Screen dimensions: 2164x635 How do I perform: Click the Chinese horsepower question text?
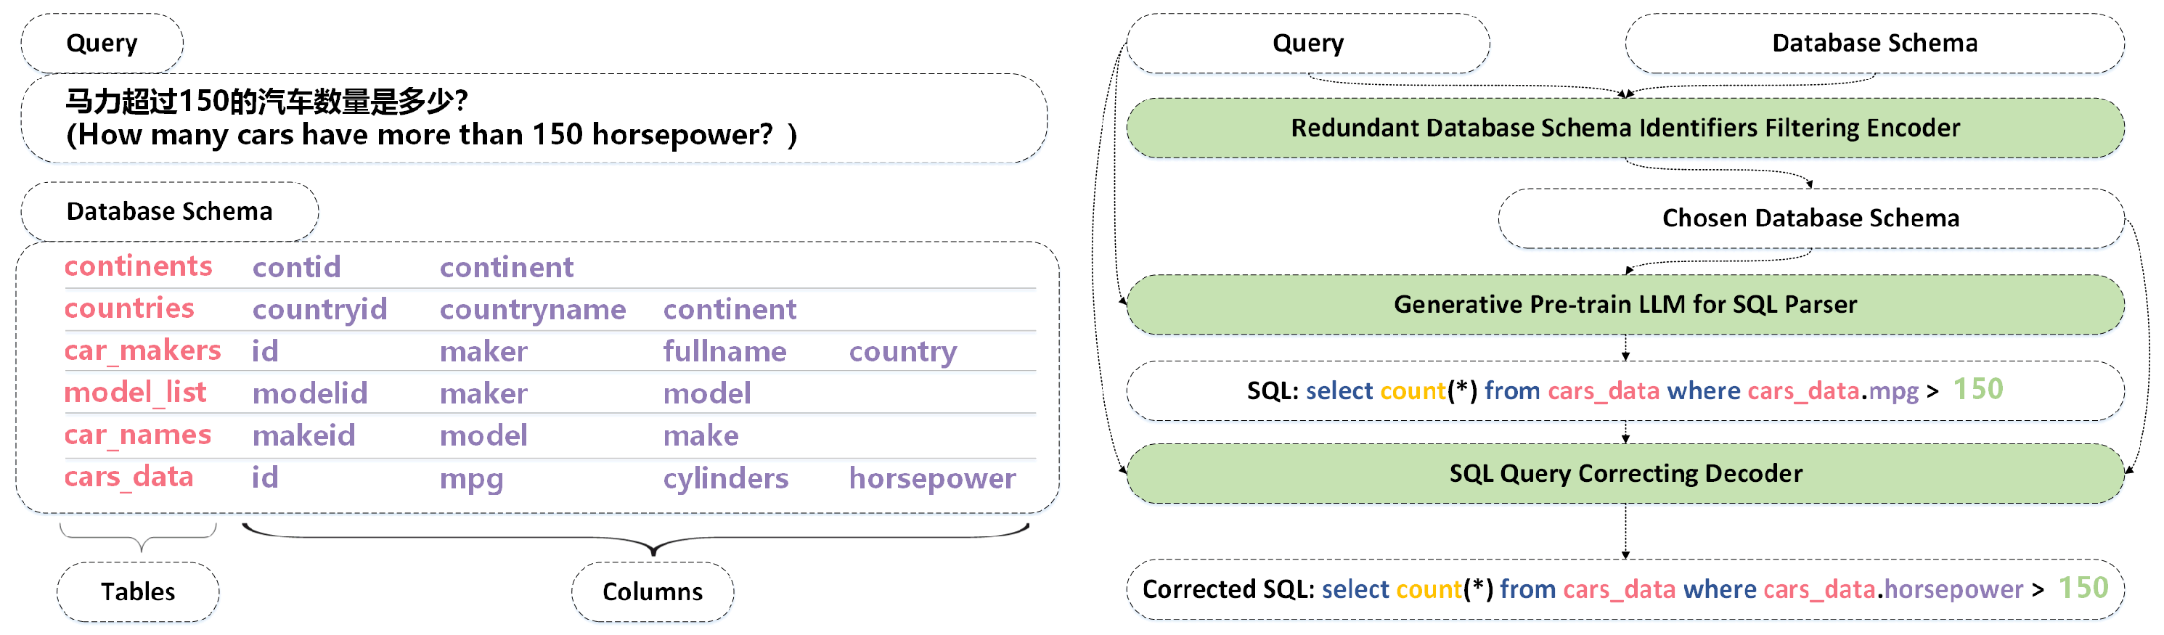(266, 101)
